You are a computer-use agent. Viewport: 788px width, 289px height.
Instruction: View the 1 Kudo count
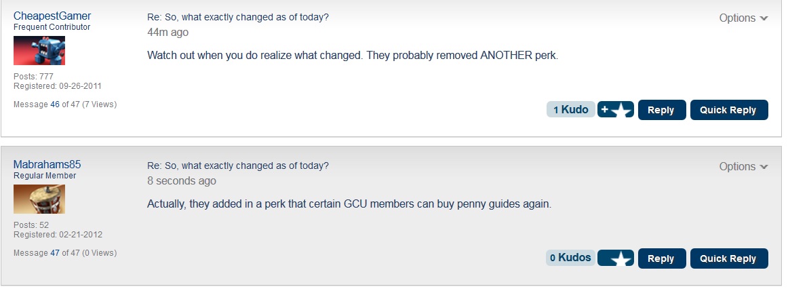[571, 110]
